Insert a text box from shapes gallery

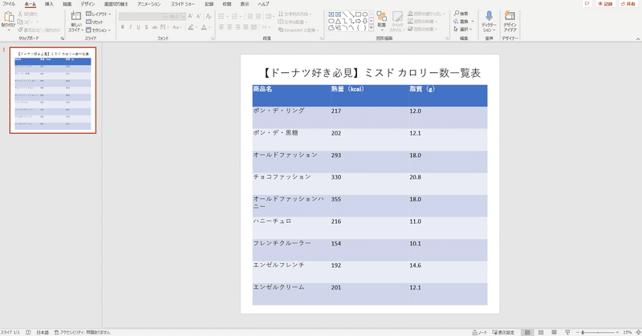pos(331,14)
